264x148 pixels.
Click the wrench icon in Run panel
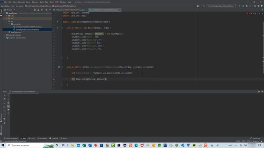click(5, 99)
